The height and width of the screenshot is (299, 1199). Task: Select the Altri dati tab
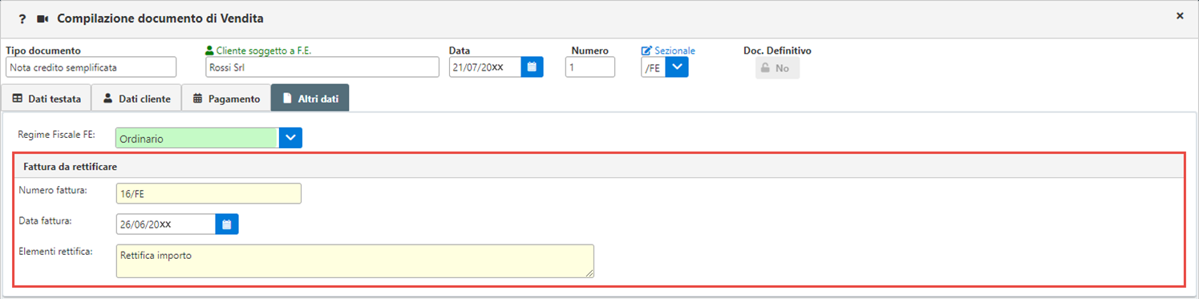pyautogui.click(x=310, y=99)
